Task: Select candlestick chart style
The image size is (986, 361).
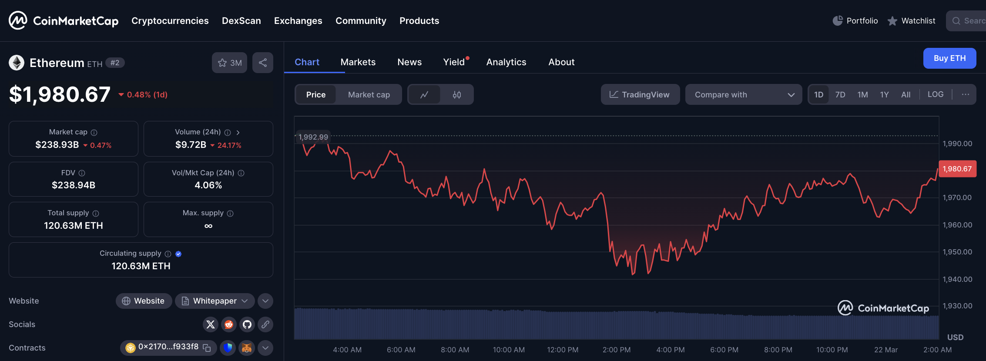Action: coord(456,94)
